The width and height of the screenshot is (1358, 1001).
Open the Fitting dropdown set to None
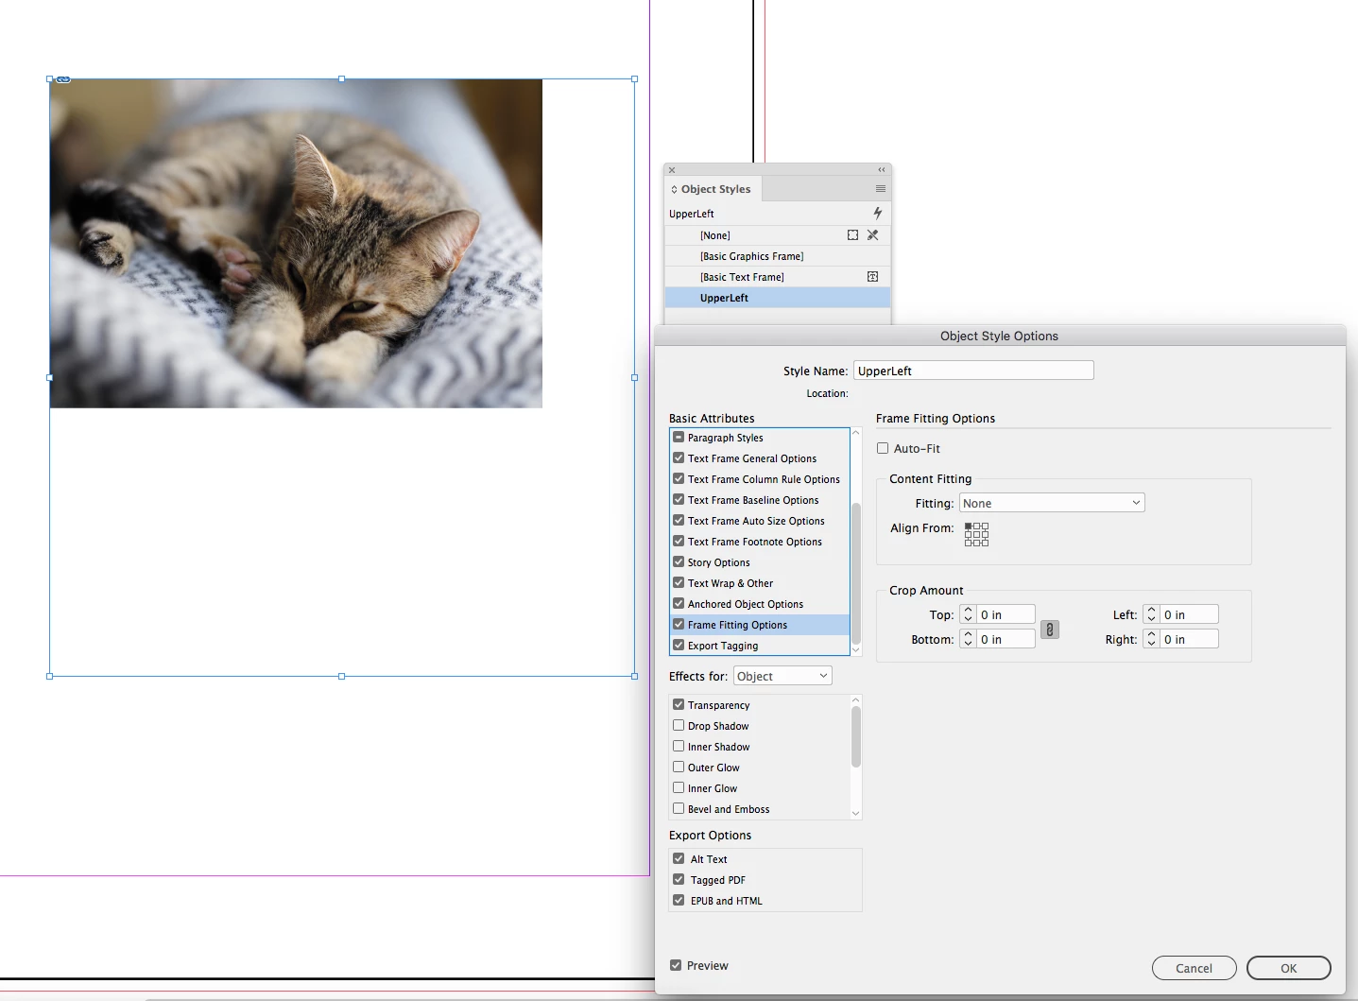(x=1052, y=503)
